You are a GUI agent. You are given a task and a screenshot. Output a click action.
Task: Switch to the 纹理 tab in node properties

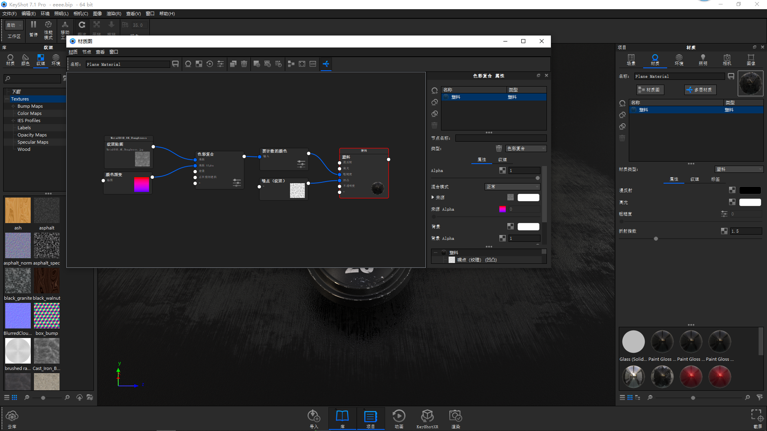(x=503, y=159)
